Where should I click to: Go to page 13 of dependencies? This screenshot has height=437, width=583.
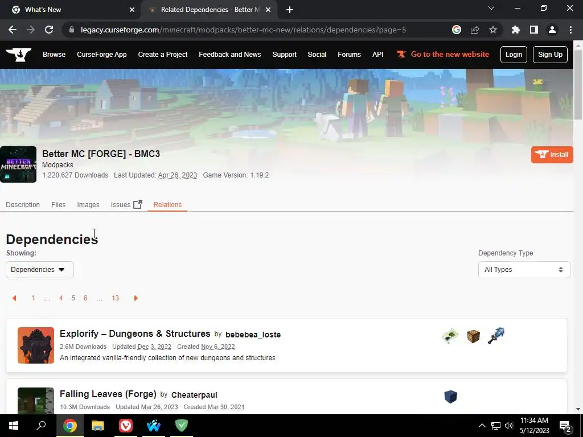click(x=115, y=298)
